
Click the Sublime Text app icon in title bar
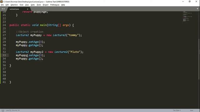(x=2, y=2)
